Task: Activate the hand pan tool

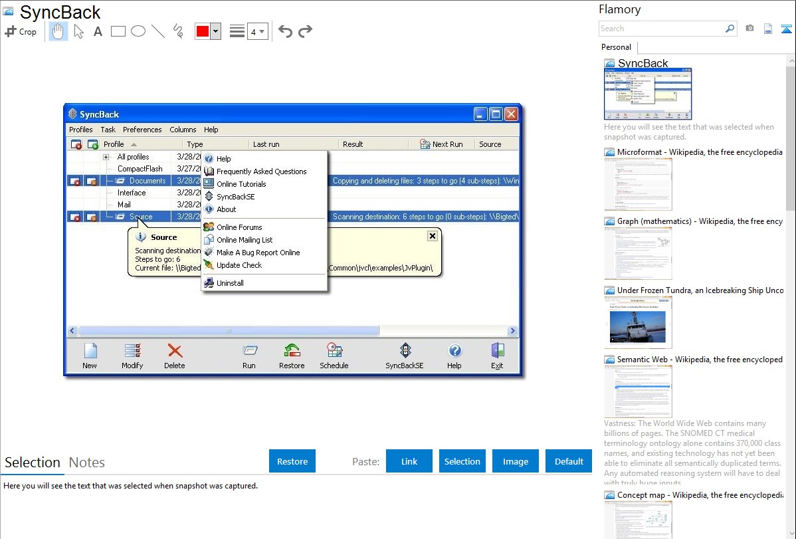Action: click(x=58, y=31)
